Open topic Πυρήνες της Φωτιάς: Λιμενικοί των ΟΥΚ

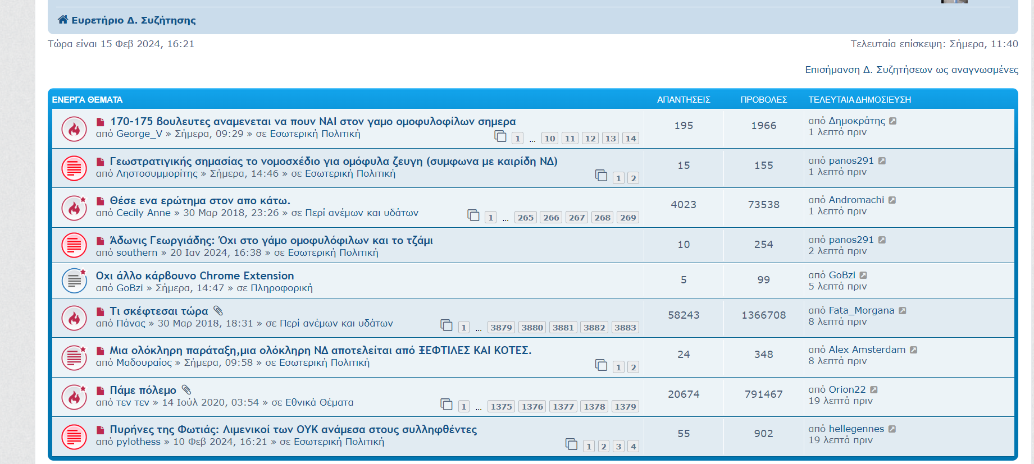pos(293,429)
